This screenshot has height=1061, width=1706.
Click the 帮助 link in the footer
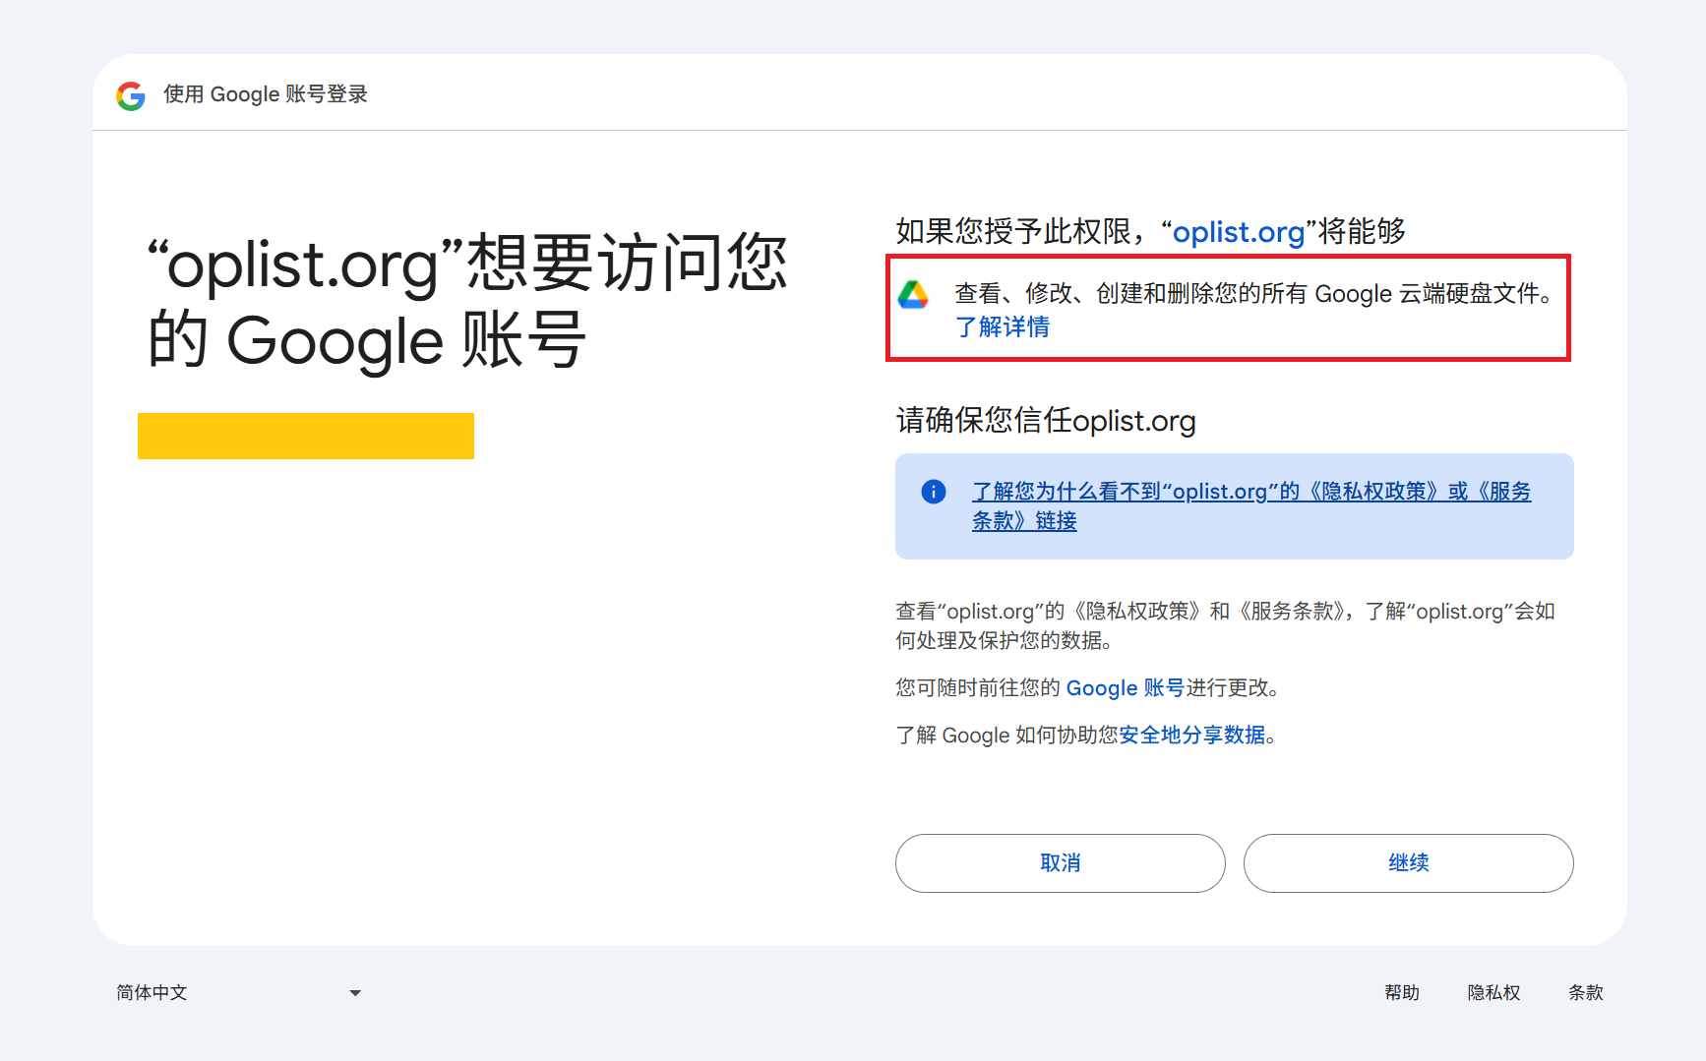pyautogui.click(x=1403, y=992)
